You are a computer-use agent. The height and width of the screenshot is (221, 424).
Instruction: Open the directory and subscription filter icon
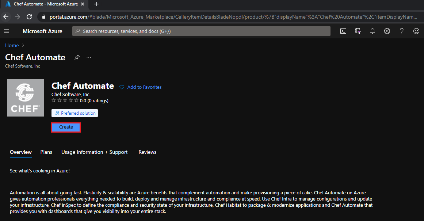358,31
